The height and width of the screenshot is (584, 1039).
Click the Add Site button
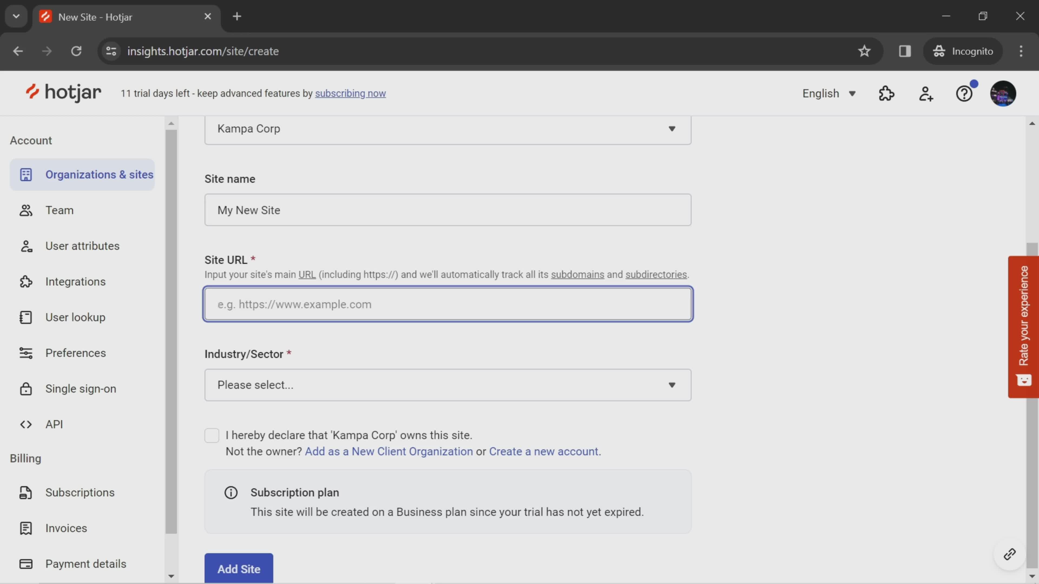tap(238, 568)
